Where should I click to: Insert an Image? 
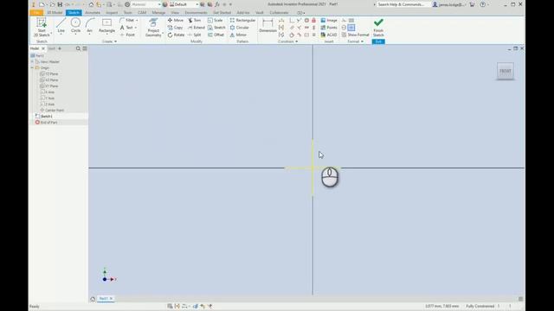click(329, 21)
